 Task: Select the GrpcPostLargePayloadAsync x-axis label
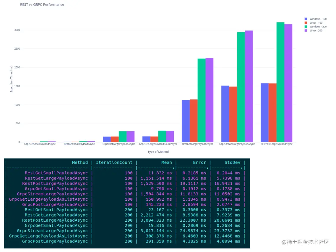point(119,144)
